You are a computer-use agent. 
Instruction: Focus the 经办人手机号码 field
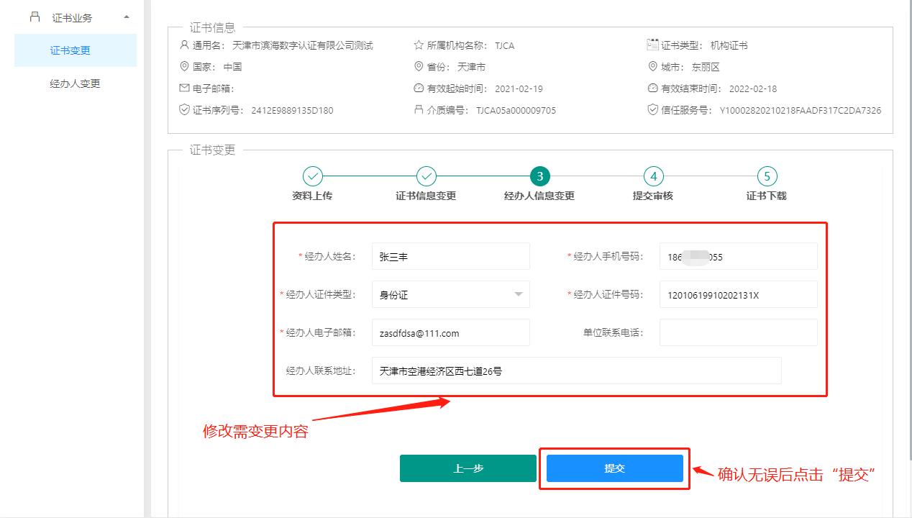tap(738, 256)
